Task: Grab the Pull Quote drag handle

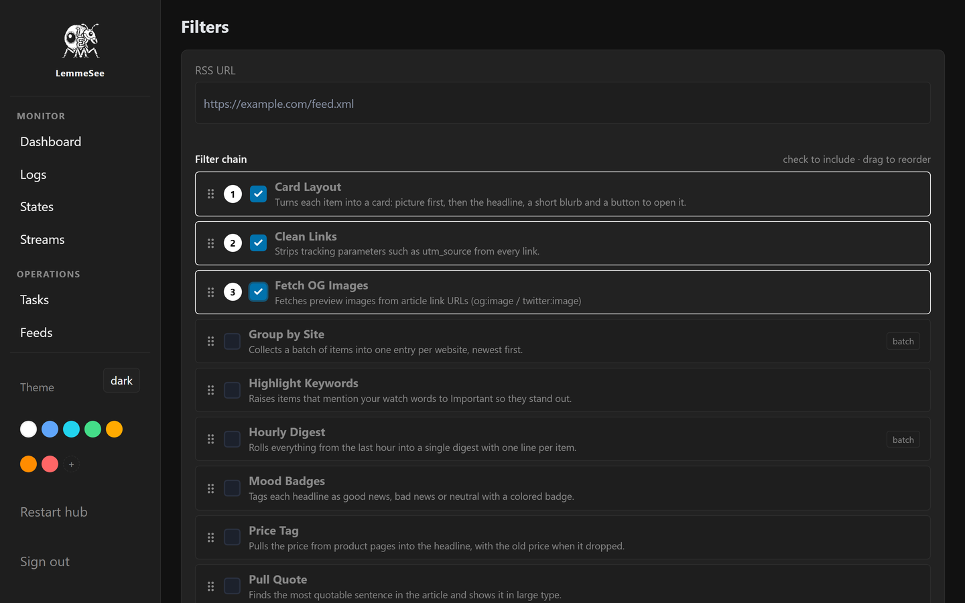Action: coord(210,586)
